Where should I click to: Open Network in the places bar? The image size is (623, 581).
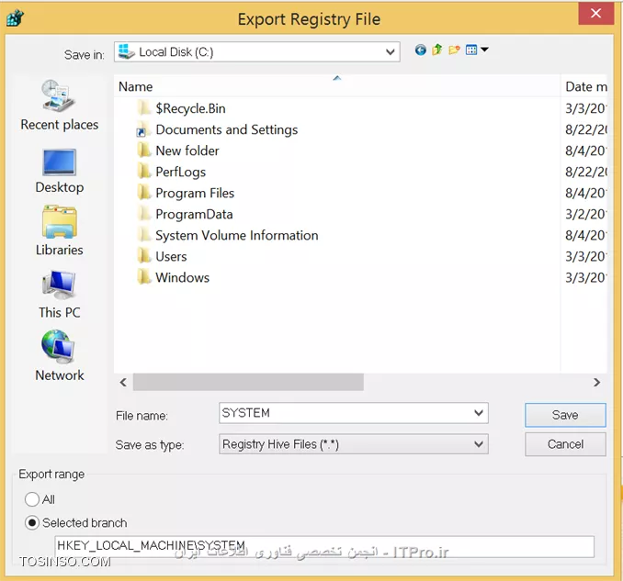coord(59,355)
